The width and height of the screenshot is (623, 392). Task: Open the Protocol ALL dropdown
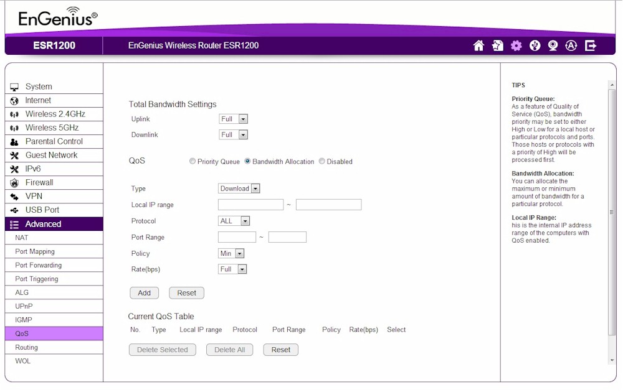pos(234,221)
